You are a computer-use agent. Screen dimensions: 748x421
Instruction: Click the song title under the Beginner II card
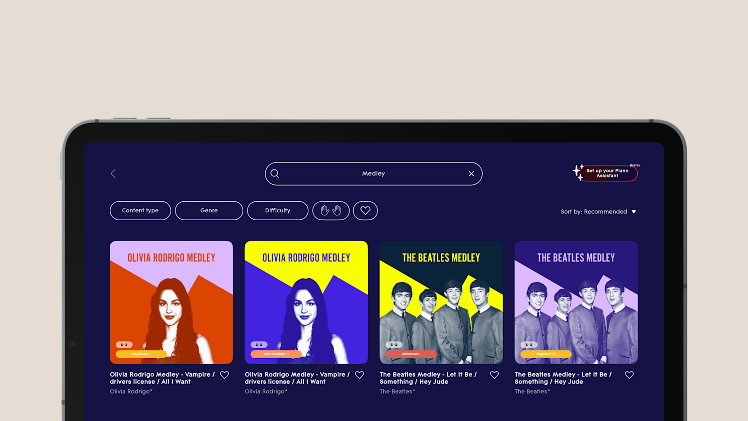coord(162,378)
